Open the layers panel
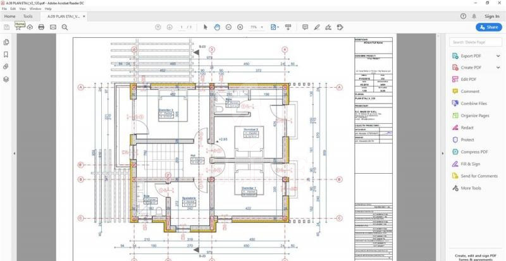This screenshot has height=261, width=506. [x=6, y=79]
